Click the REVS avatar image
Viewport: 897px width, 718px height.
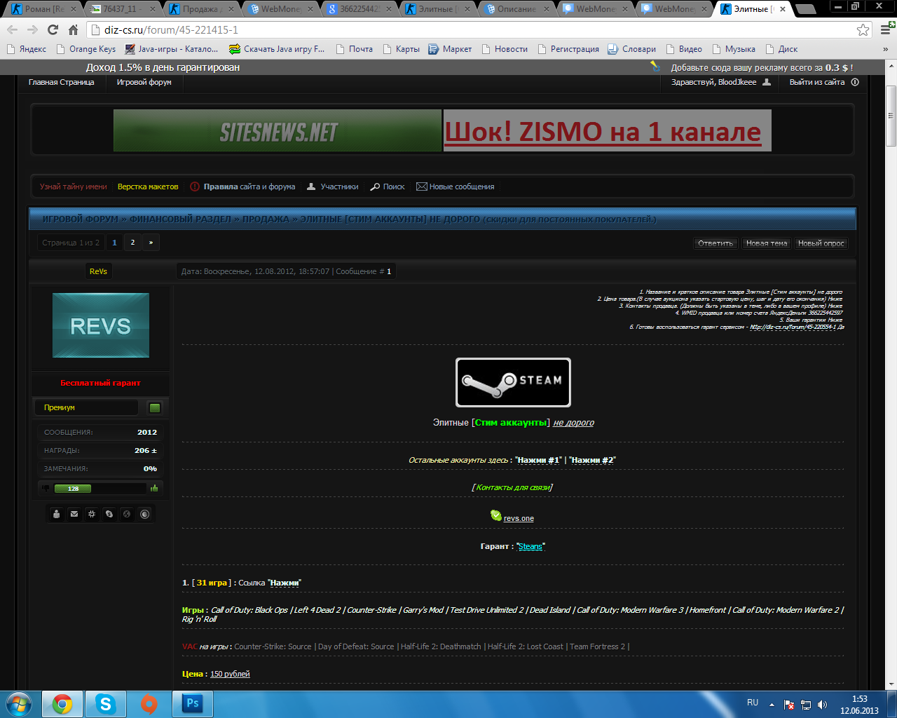click(x=101, y=325)
